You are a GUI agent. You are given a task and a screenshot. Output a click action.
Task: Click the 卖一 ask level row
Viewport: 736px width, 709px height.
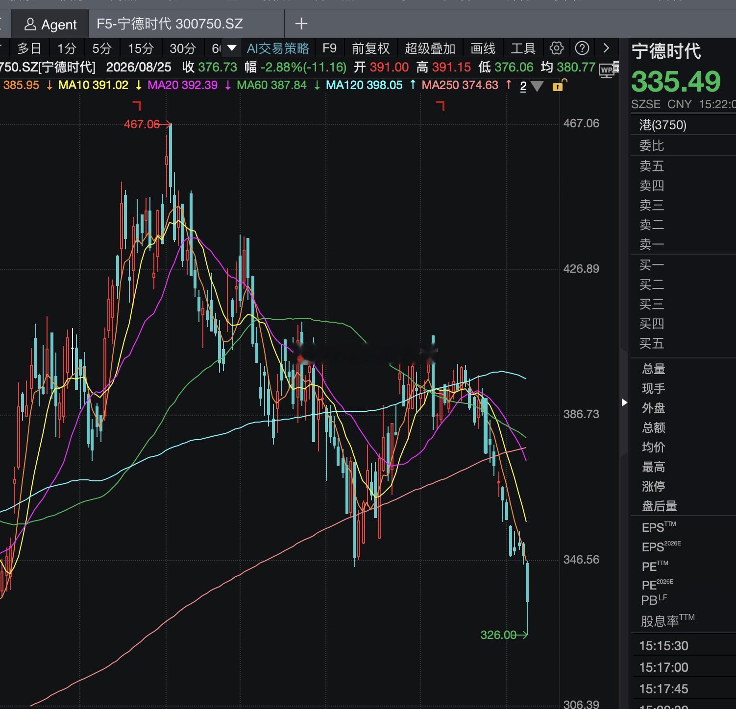tap(684, 244)
